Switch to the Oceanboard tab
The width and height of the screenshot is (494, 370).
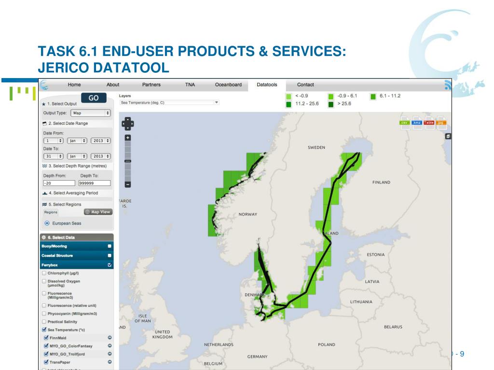[x=228, y=85]
